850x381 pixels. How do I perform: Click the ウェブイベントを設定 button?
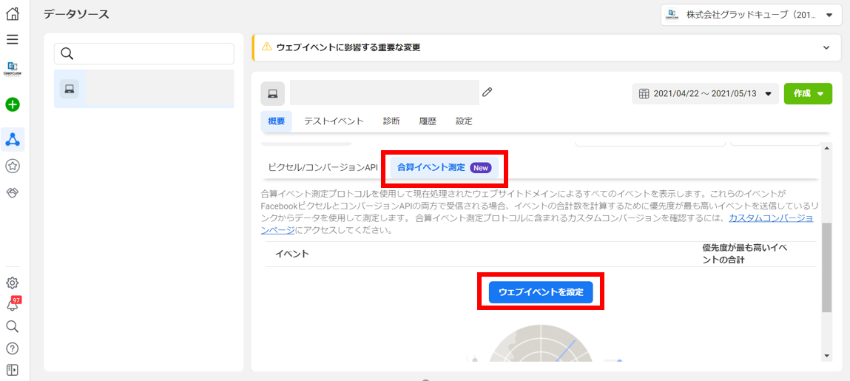(541, 292)
